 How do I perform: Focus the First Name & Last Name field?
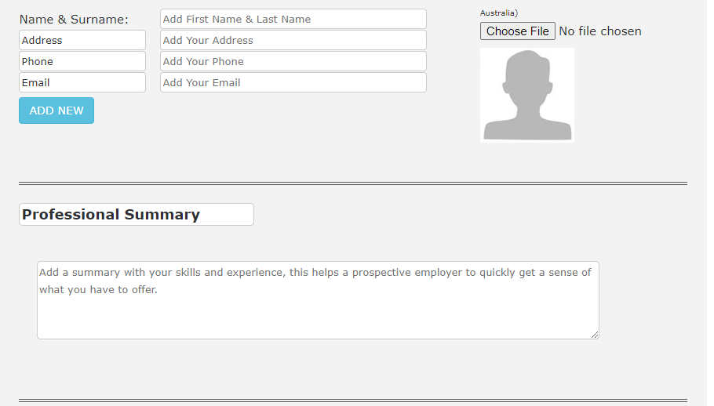(293, 19)
